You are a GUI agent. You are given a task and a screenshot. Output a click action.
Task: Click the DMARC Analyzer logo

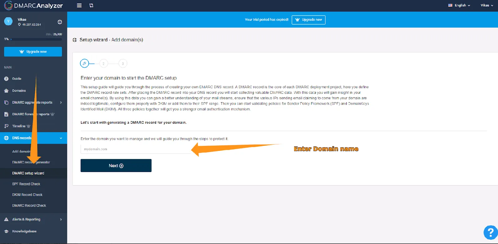point(33,6)
